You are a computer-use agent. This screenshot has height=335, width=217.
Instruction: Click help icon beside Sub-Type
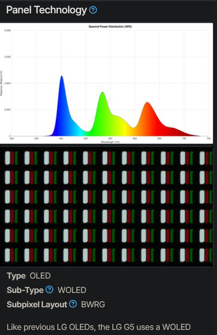50,289
